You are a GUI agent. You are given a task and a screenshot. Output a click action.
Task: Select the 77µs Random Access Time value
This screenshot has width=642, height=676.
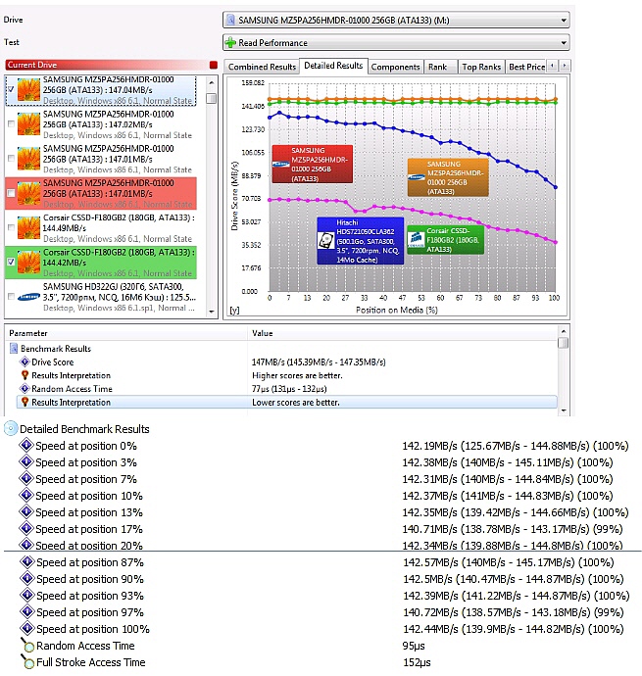tap(289, 388)
